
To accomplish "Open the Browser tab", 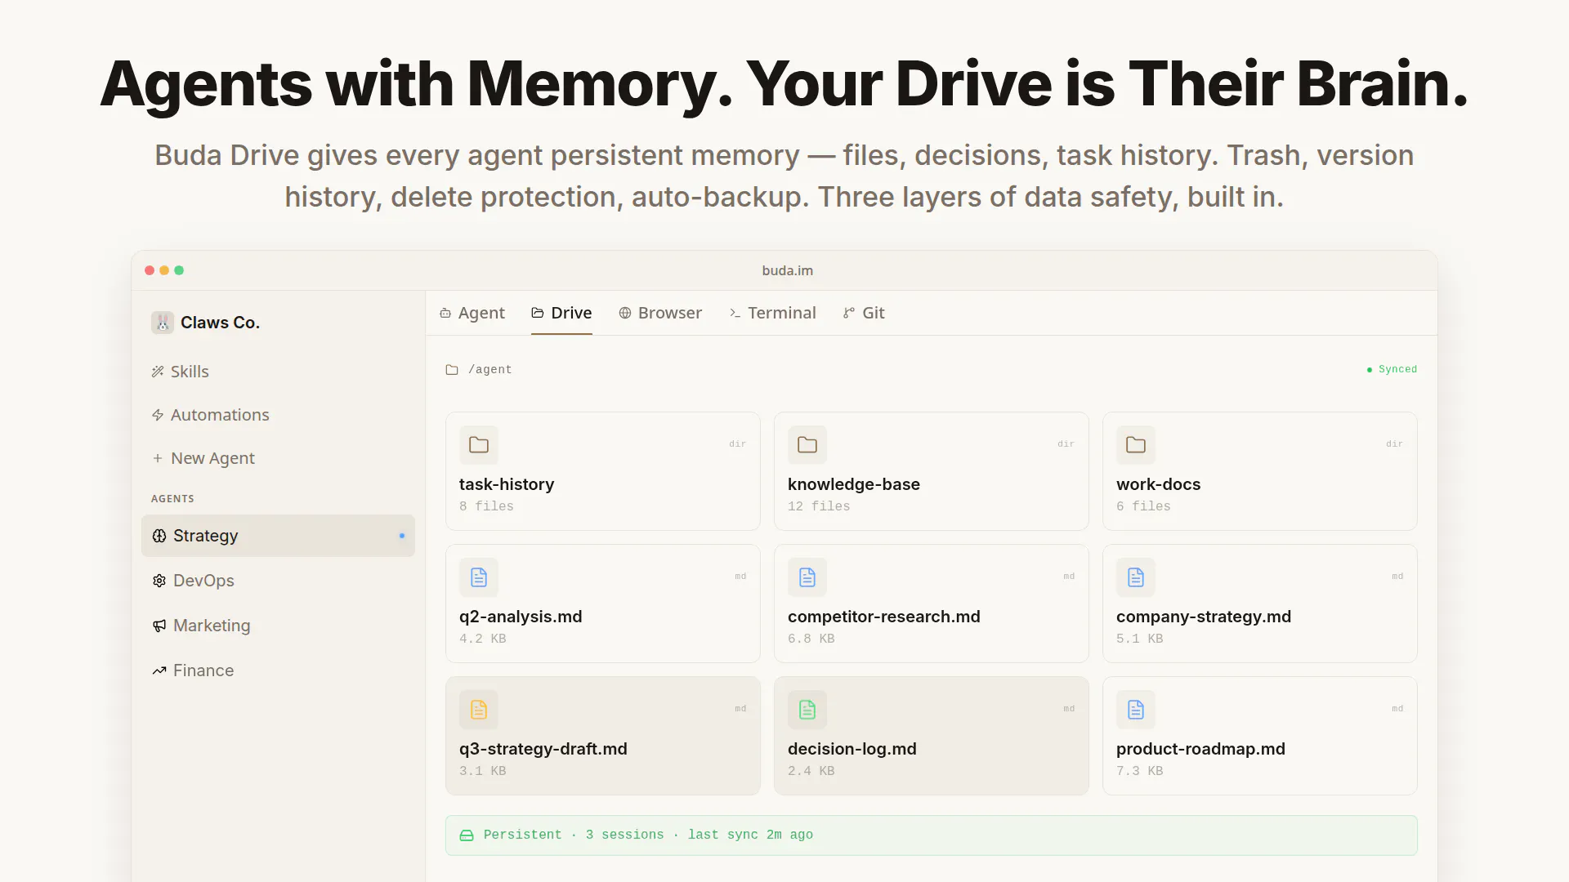I will (660, 313).
